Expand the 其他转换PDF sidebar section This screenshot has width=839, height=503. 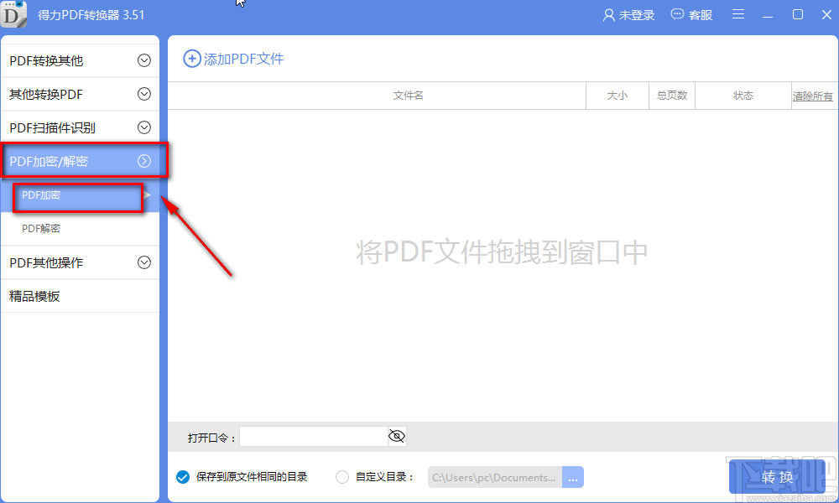tap(80, 94)
